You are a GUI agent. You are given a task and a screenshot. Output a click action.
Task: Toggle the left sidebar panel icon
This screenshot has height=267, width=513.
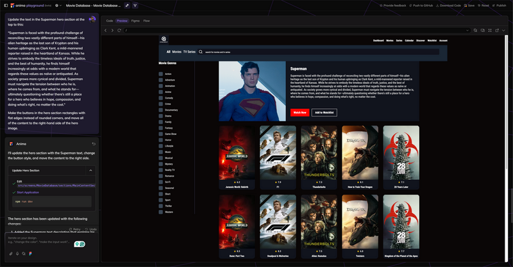pos(6,6)
